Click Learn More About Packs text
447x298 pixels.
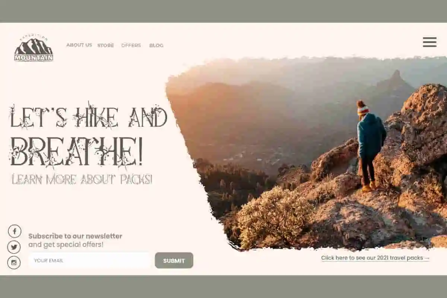82,179
